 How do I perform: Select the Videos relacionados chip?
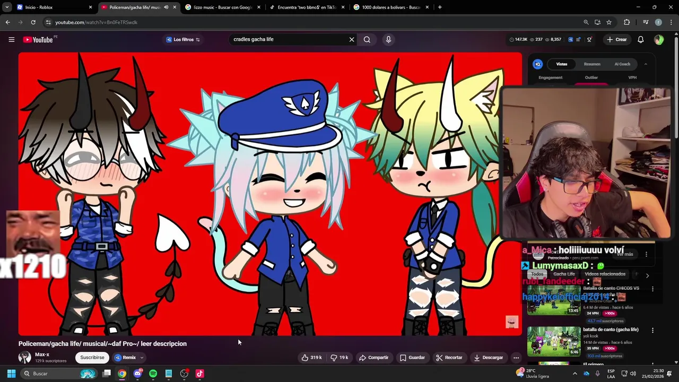pos(605,274)
